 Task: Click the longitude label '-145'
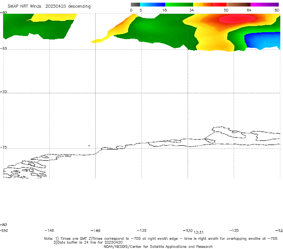(x=49, y=230)
